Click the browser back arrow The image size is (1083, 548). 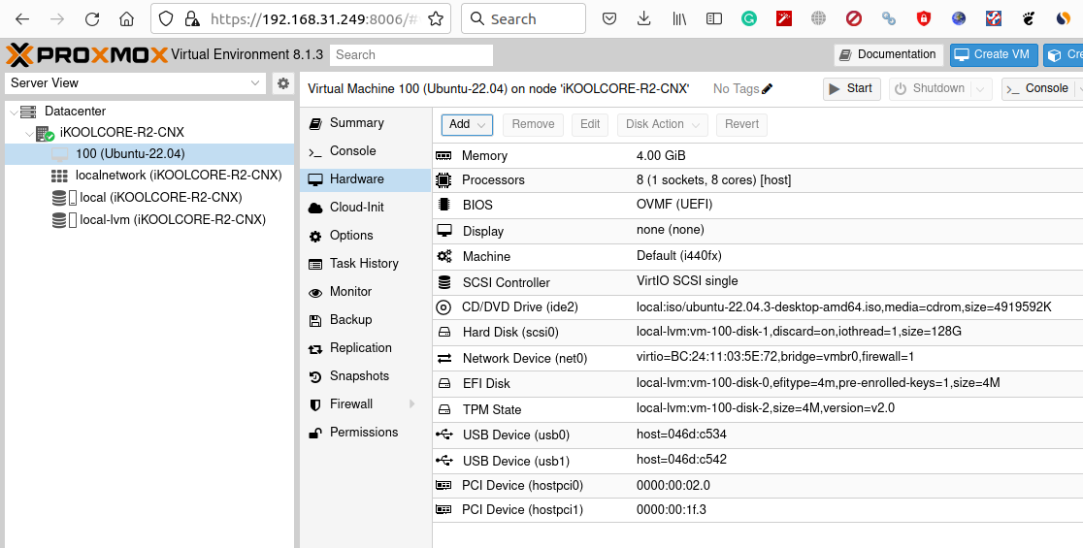coord(22,19)
